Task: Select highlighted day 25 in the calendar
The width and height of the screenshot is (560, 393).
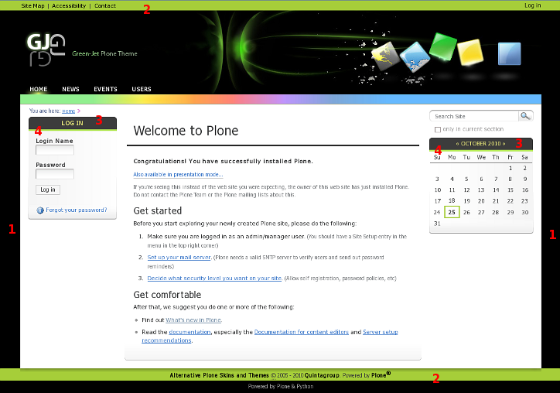Action: pyautogui.click(x=452, y=212)
